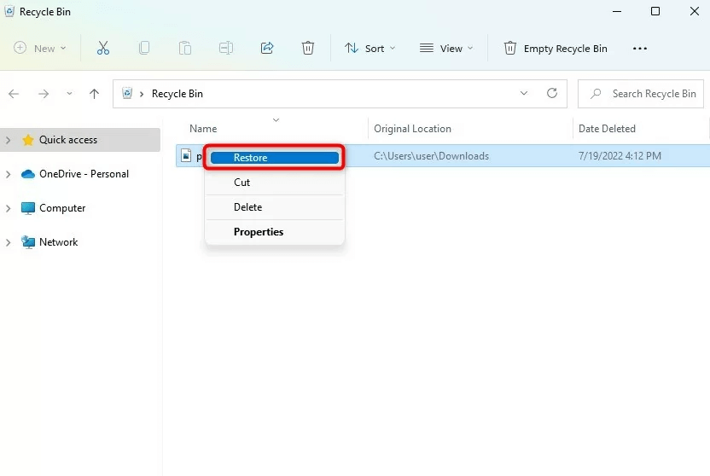Open the Sort dropdown menu
This screenshot has height=476, width=710.
point(370,49)
